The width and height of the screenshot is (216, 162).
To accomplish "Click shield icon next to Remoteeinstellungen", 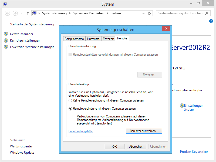I will click(x=6, y=40).
